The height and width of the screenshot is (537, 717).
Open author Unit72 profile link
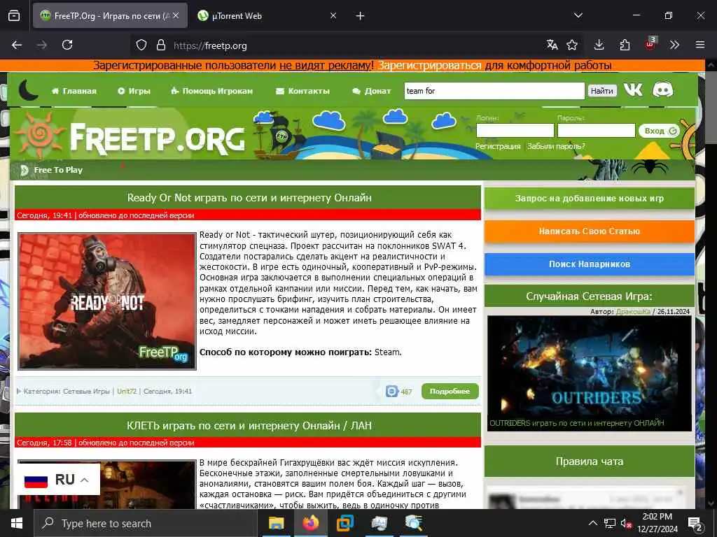[127, 392]
